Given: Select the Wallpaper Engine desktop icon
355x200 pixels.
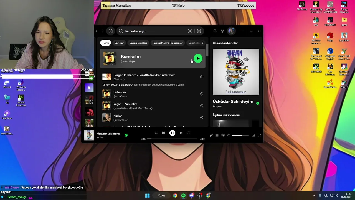Looking at the screenshot, I should [330, 54].
